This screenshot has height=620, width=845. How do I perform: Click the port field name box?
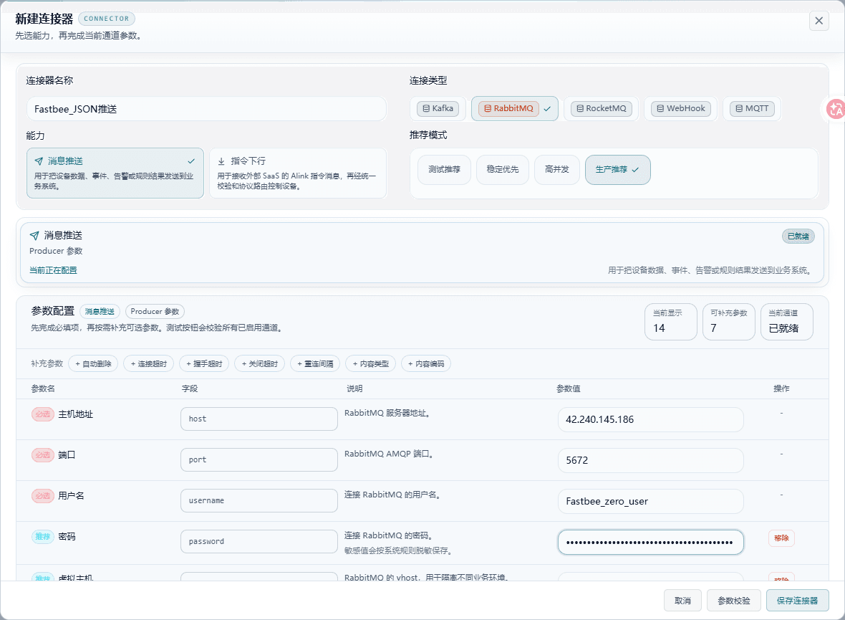point(259,459)
